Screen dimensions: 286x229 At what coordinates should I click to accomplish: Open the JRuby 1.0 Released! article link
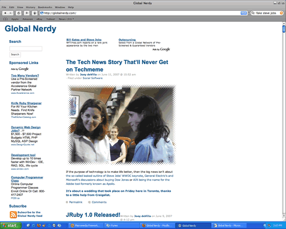click(93, 215)
